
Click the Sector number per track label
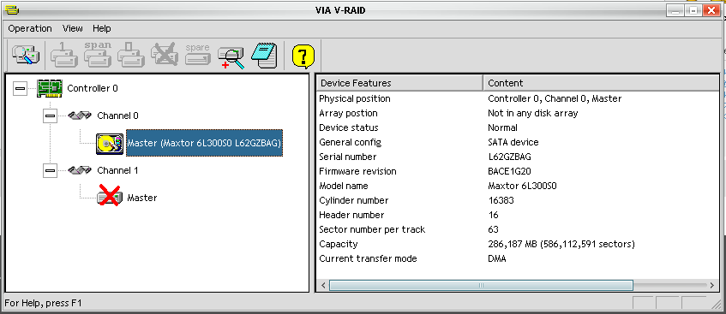coord(372,229)
